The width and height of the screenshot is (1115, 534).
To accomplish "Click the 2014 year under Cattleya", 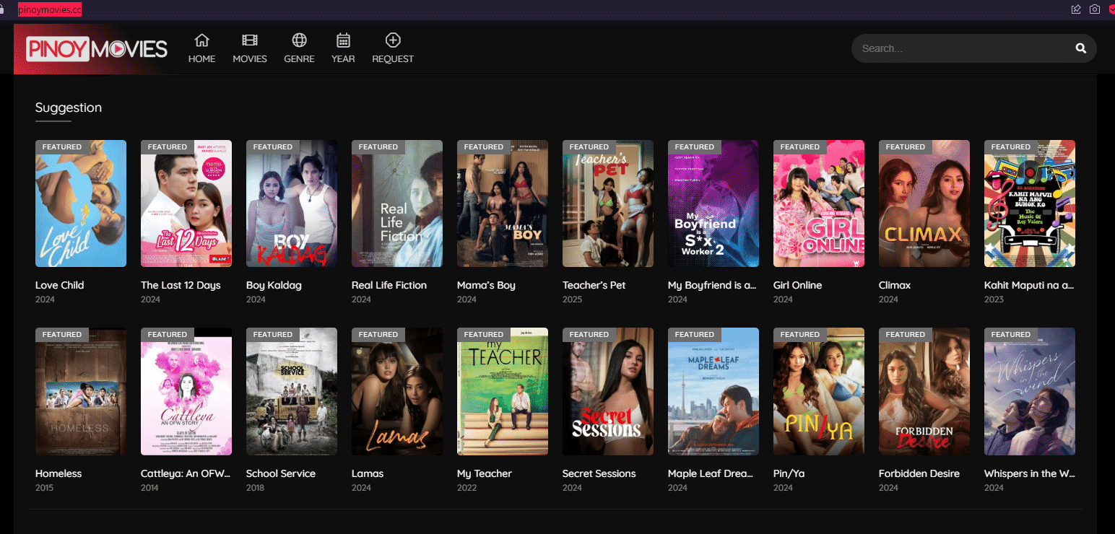I will coord(150,488).
